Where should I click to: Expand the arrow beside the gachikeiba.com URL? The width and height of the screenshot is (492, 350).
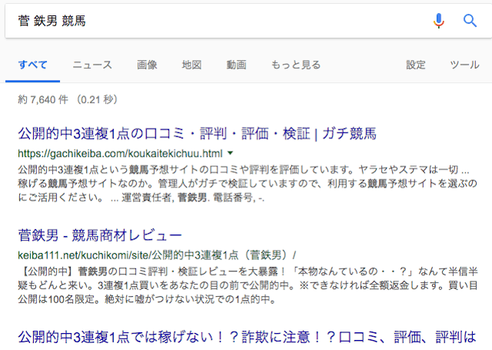(231, 153)
